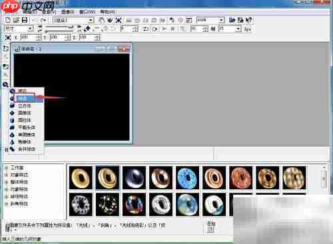Open the 图像 menu
Image resolution: width=333 pixels, height=244 pixels.
(x=67, y=12)
